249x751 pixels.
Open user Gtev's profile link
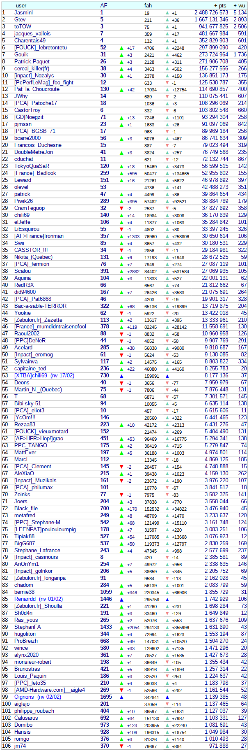[x=20, y=20]
